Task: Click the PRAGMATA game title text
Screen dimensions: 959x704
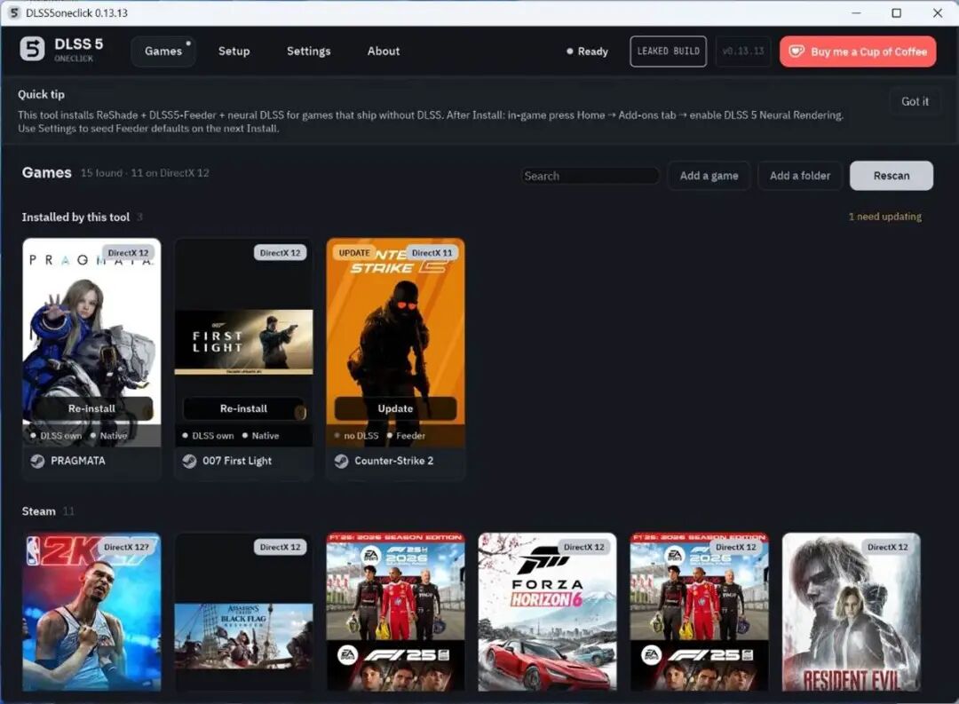Action: pyautogui.click(x=77, y=461)
